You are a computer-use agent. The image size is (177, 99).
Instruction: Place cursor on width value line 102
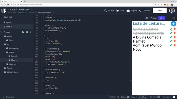(x=53, y=57)
